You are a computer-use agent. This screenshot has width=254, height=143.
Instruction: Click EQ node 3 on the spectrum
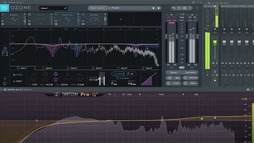point(77,54)
